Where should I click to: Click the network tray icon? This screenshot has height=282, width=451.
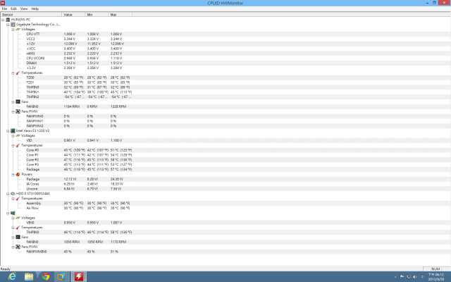coord(409,277)
